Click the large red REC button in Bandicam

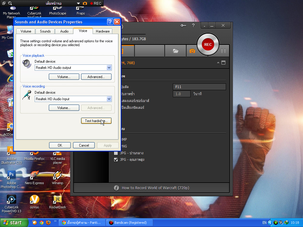point(208,45)
